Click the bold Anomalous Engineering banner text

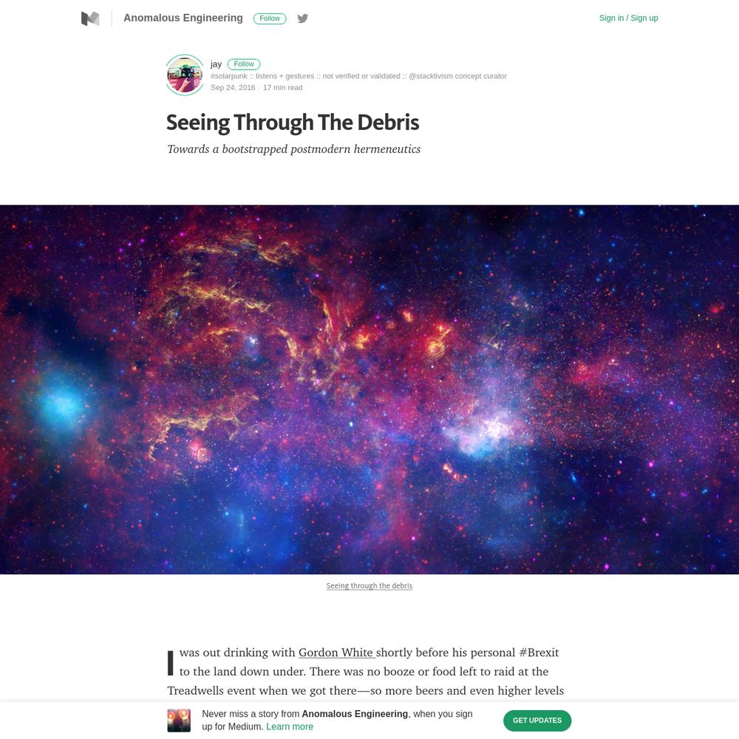click(355, 714)
